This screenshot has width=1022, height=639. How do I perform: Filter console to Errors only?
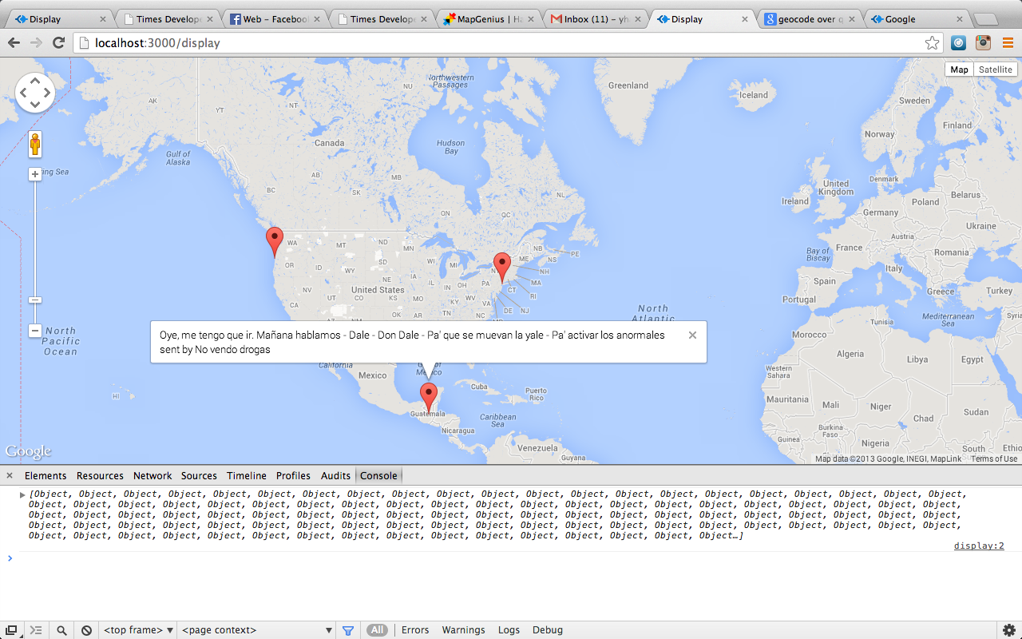coord(415,630)
